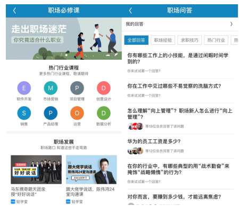Select the 运营 orange icon

click(77, 113)
